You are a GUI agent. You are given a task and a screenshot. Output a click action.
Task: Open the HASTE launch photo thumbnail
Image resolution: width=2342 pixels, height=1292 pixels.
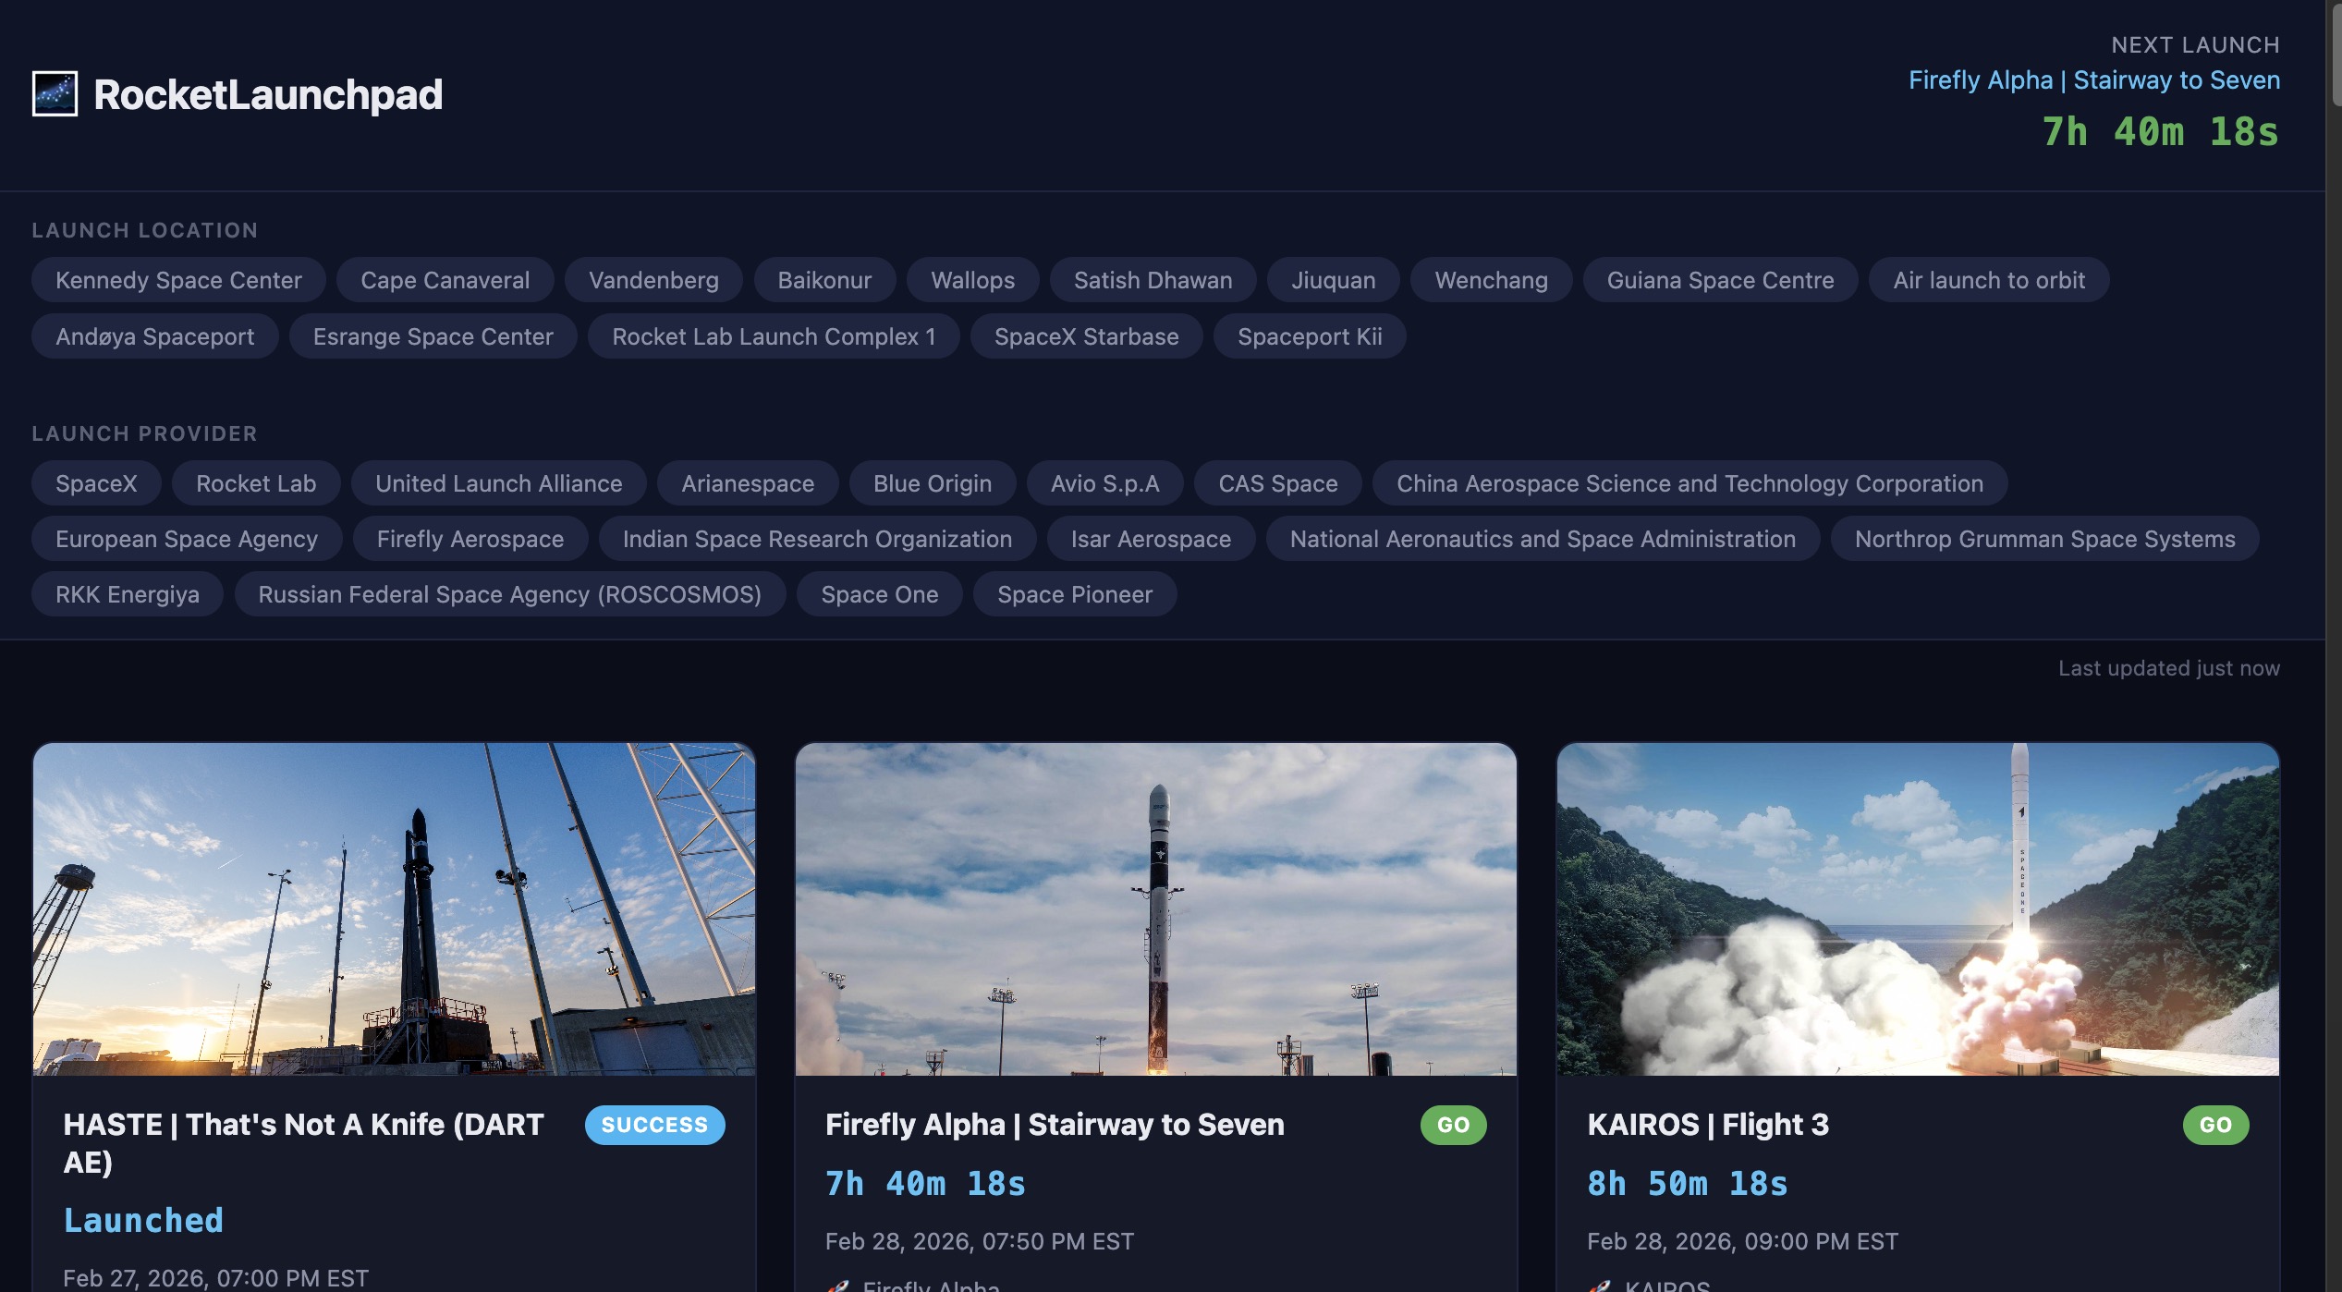point(394,908)
